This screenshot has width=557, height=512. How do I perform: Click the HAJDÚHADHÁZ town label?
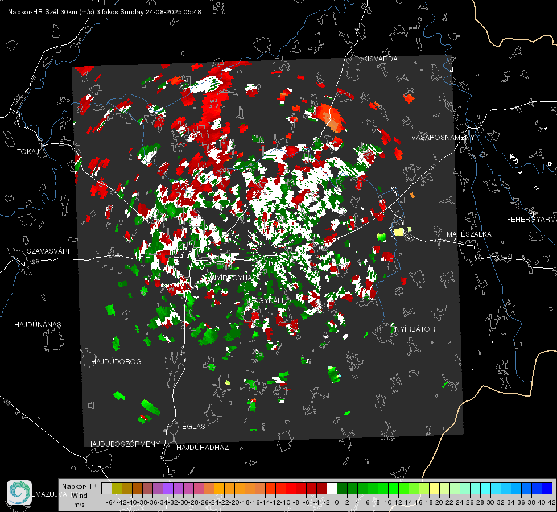[203, 448]
